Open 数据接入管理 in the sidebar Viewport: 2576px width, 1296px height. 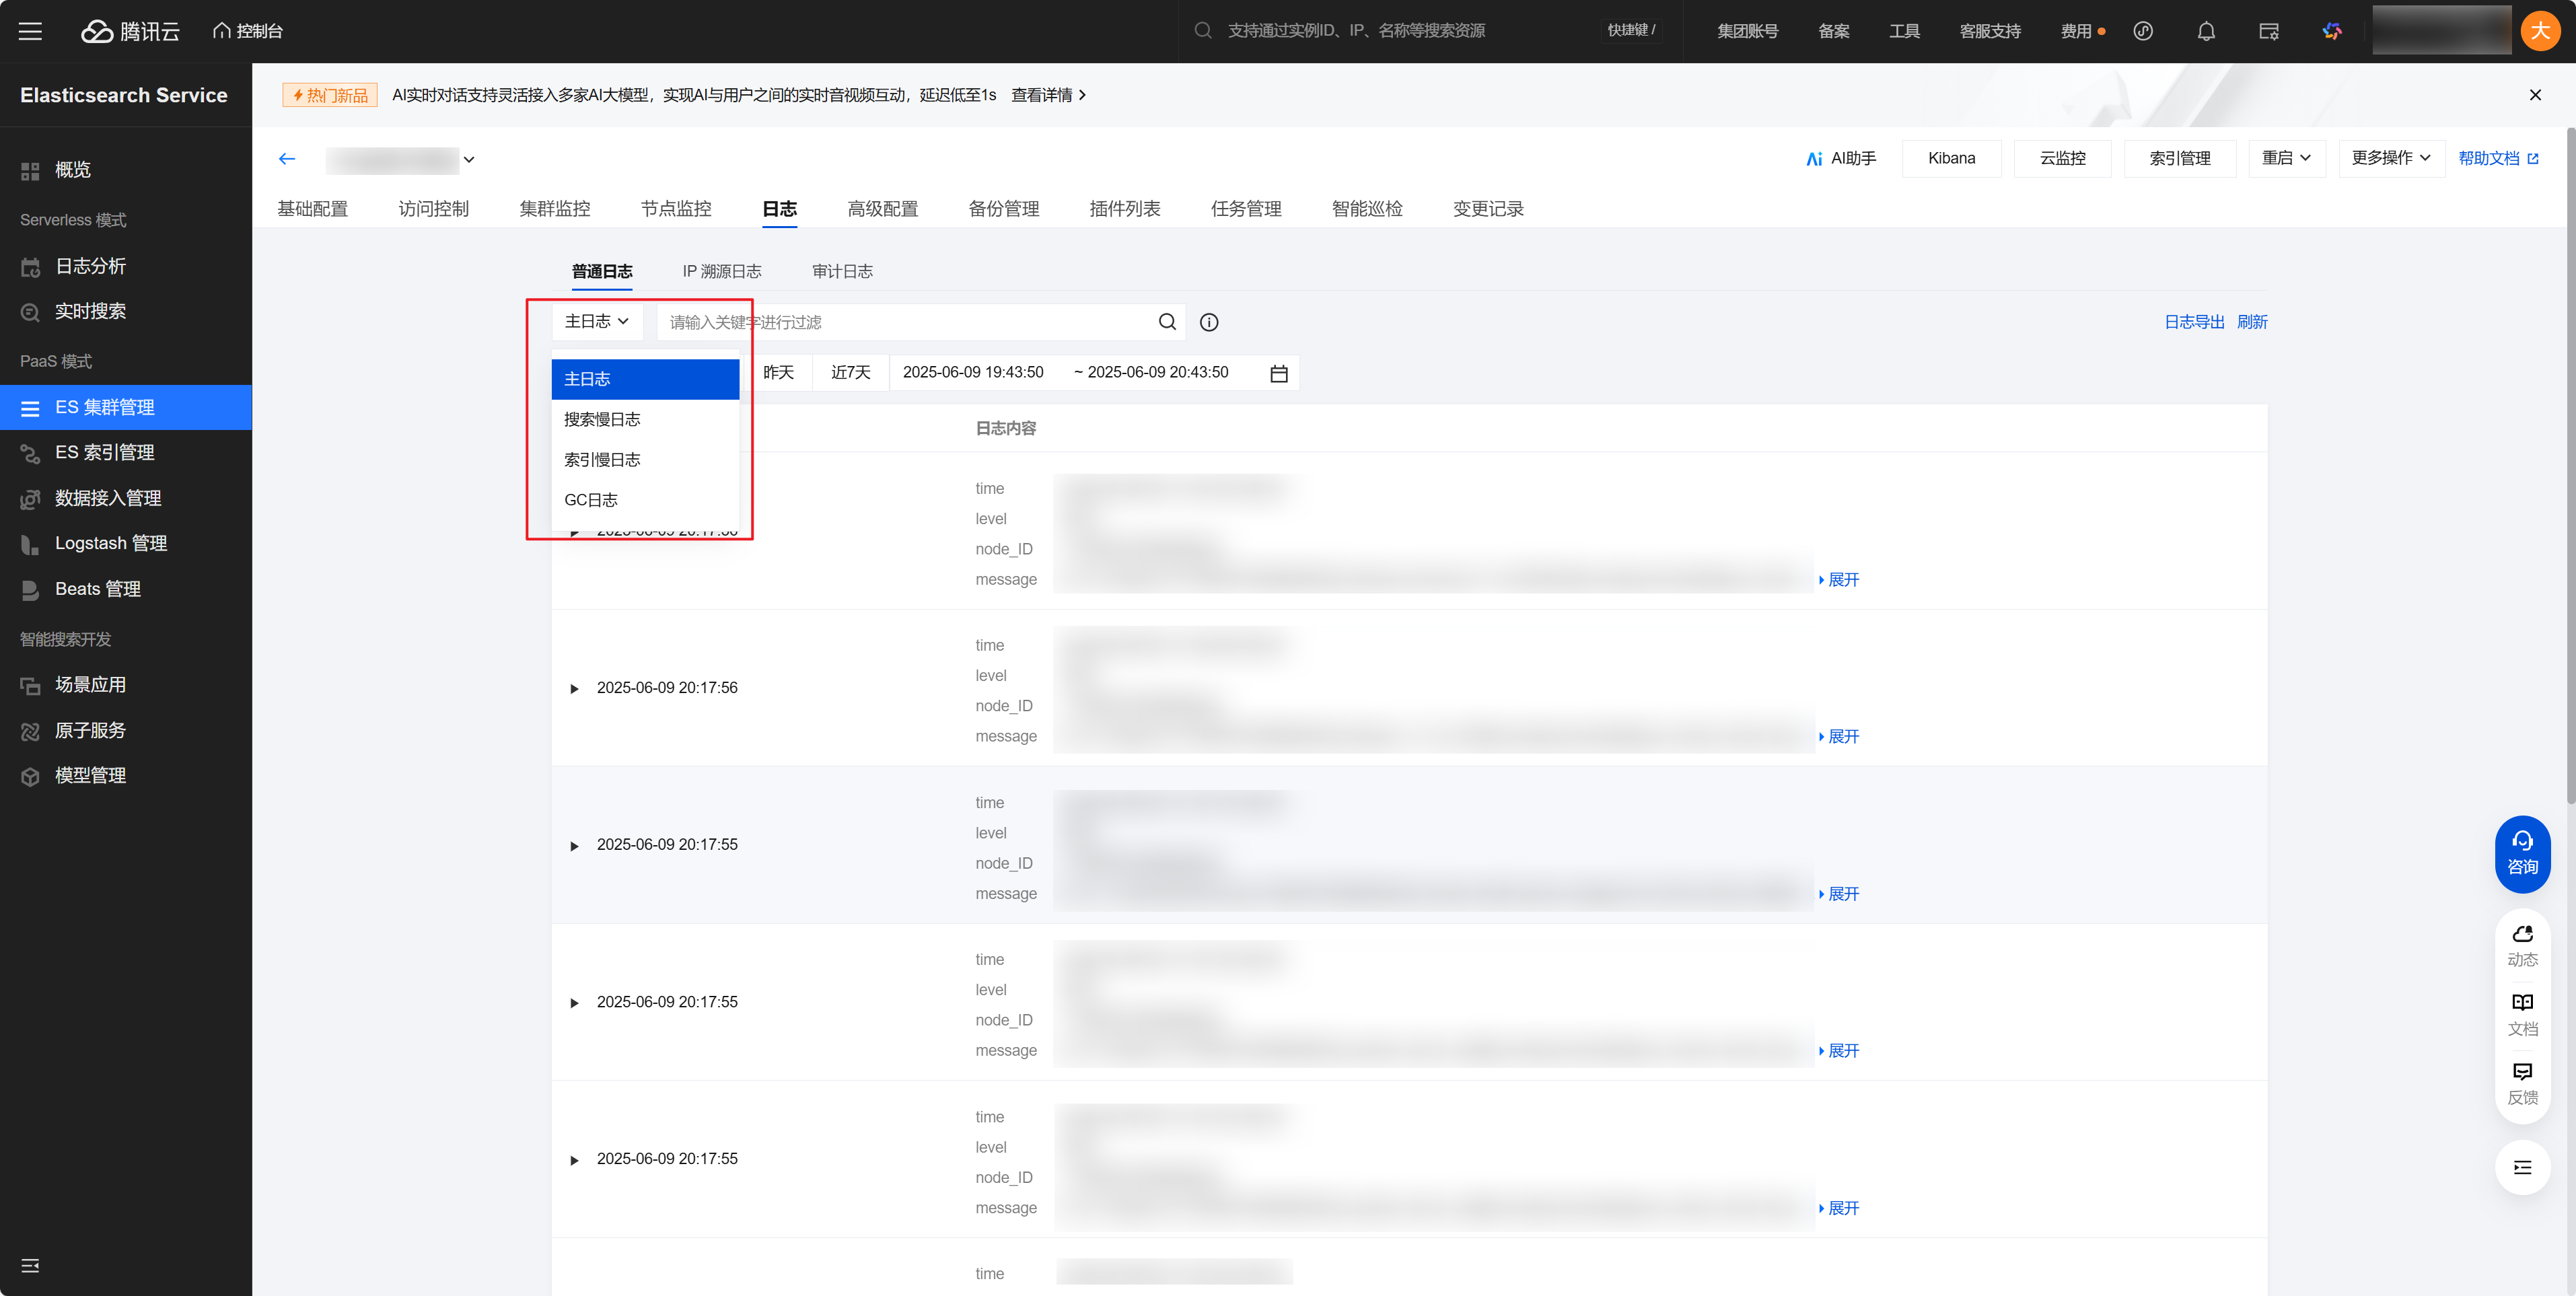(126, 498)
